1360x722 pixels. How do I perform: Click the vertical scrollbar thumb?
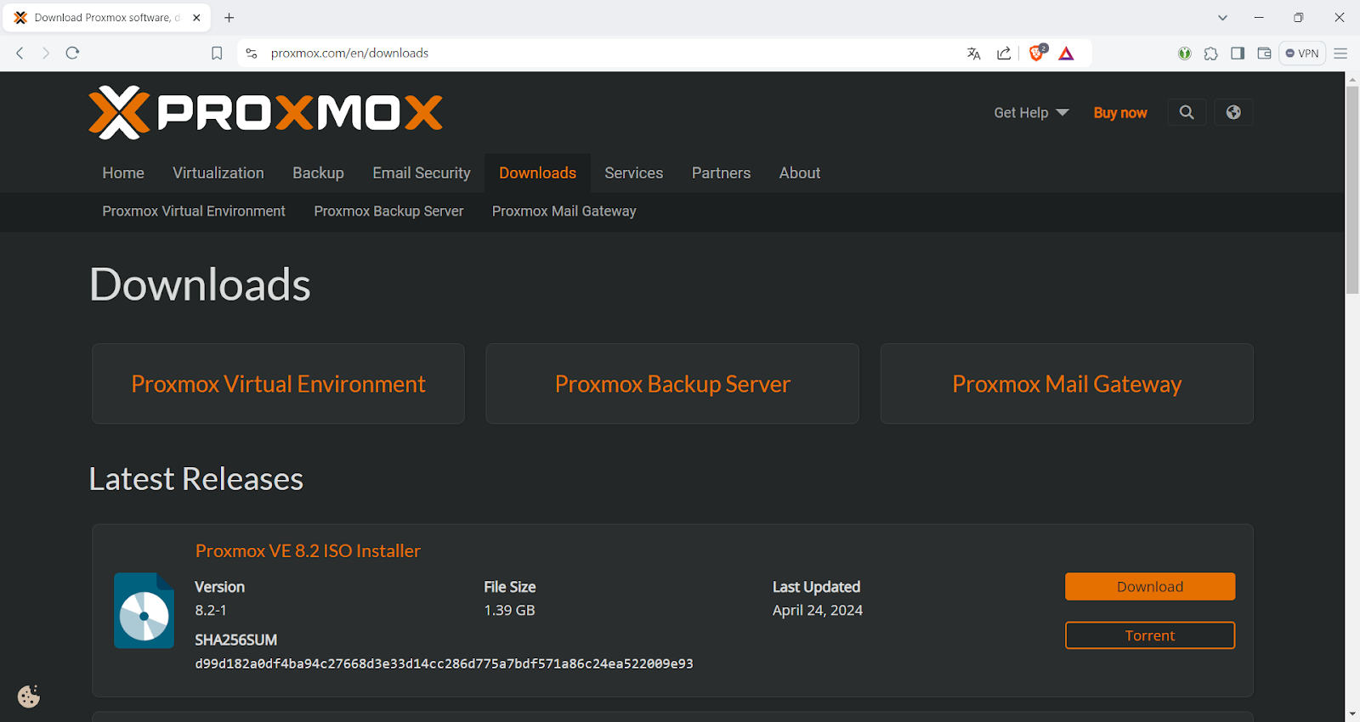(x=1352, y=189)
